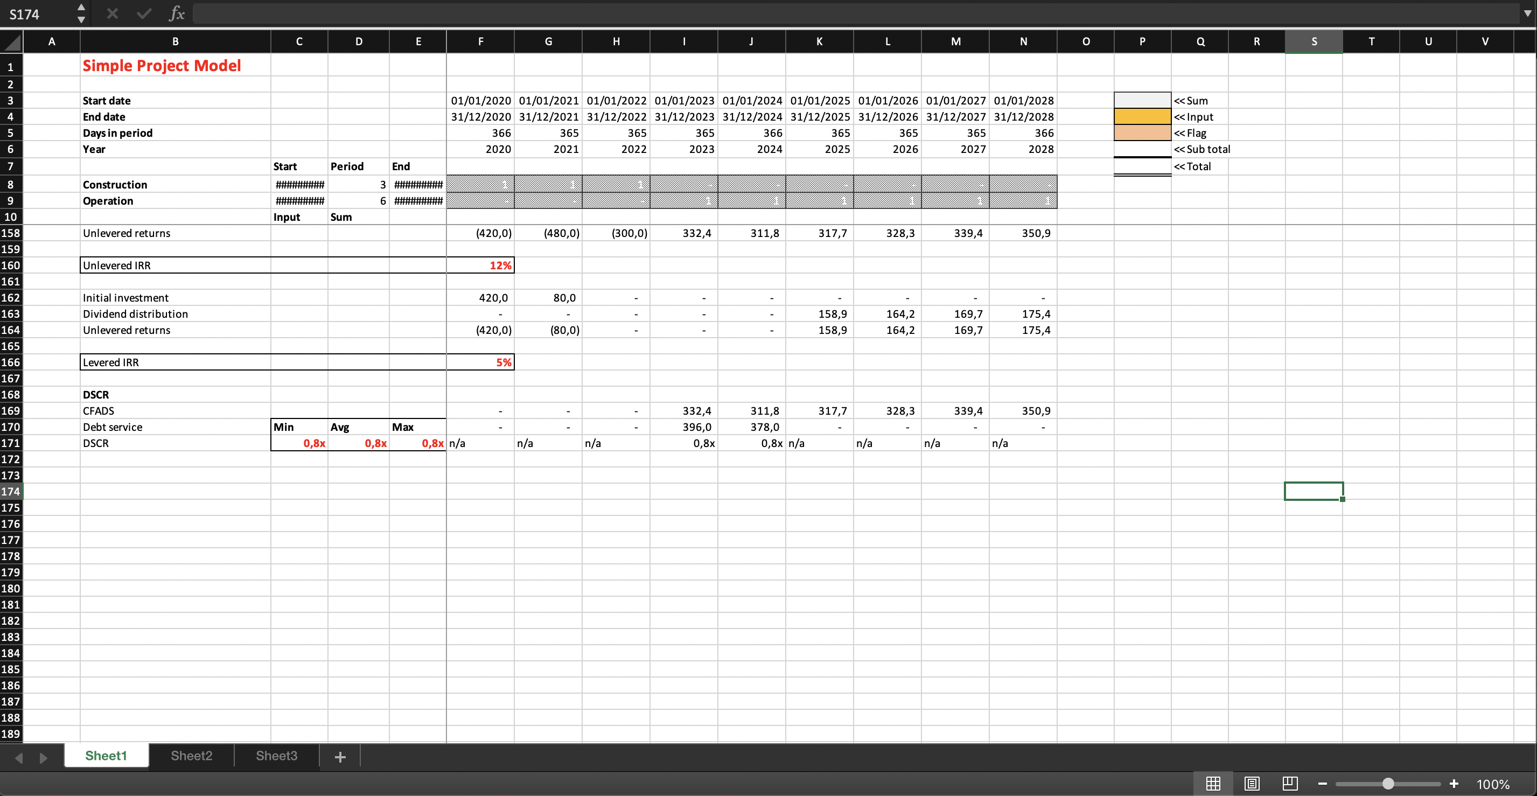This screenshot has height=796, width=1537.
Task: Open the insert function fx icon
Action: [177, 13]
